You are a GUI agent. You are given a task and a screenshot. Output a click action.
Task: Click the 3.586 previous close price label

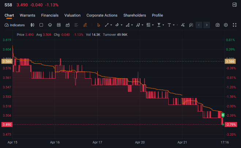point(7,61)
